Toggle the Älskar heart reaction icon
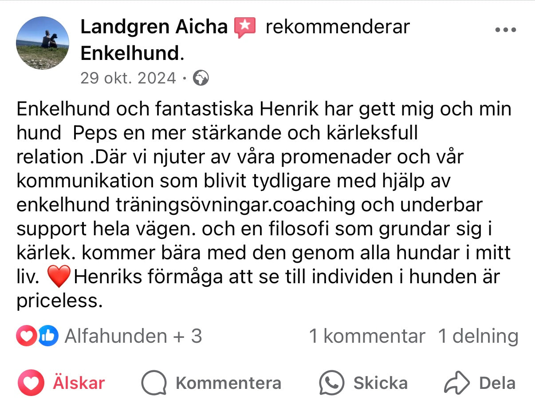The image size is (535, 408). pyautogui.click(x=31, y=383)
